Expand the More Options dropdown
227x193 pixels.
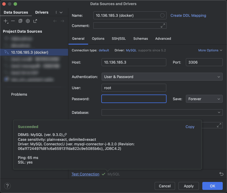click(x=210, y=50)
